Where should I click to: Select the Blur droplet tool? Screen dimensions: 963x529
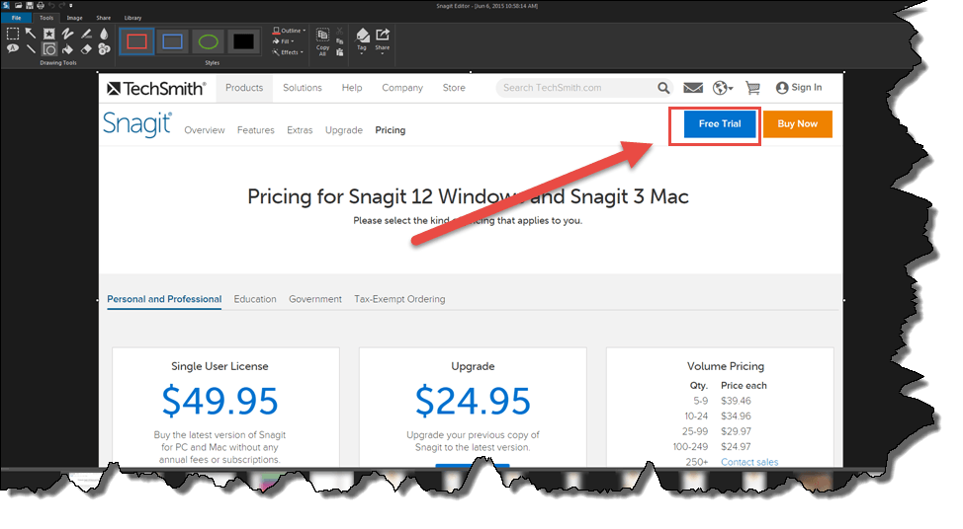coord(104,34)
